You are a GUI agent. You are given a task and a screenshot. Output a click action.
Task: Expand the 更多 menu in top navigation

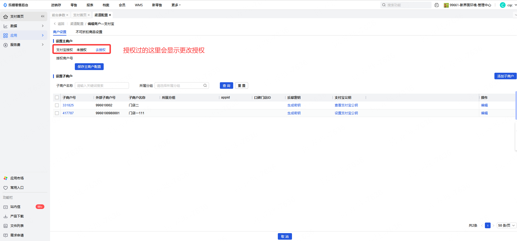pyautogui.click(x=176, y=5)
